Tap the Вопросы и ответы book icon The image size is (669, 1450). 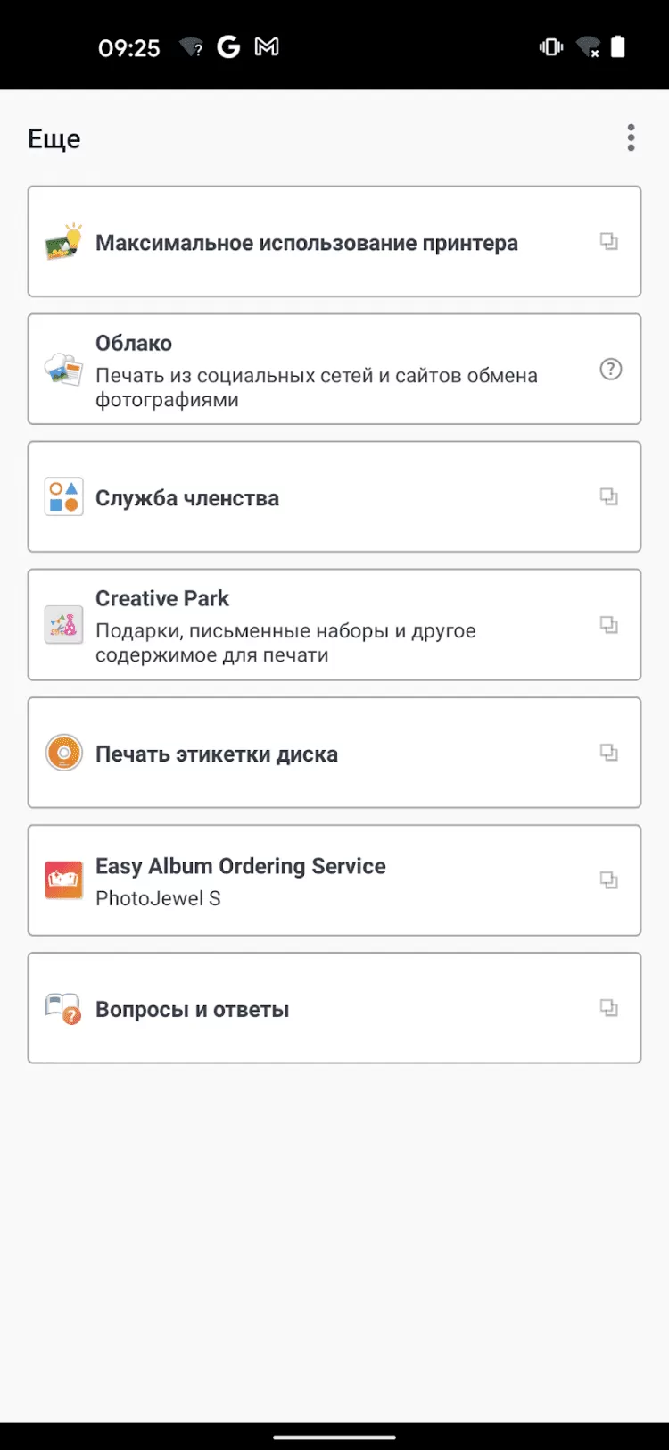pos(64,1008)
